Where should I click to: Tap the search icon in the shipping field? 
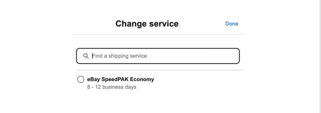tap(86, 56)
